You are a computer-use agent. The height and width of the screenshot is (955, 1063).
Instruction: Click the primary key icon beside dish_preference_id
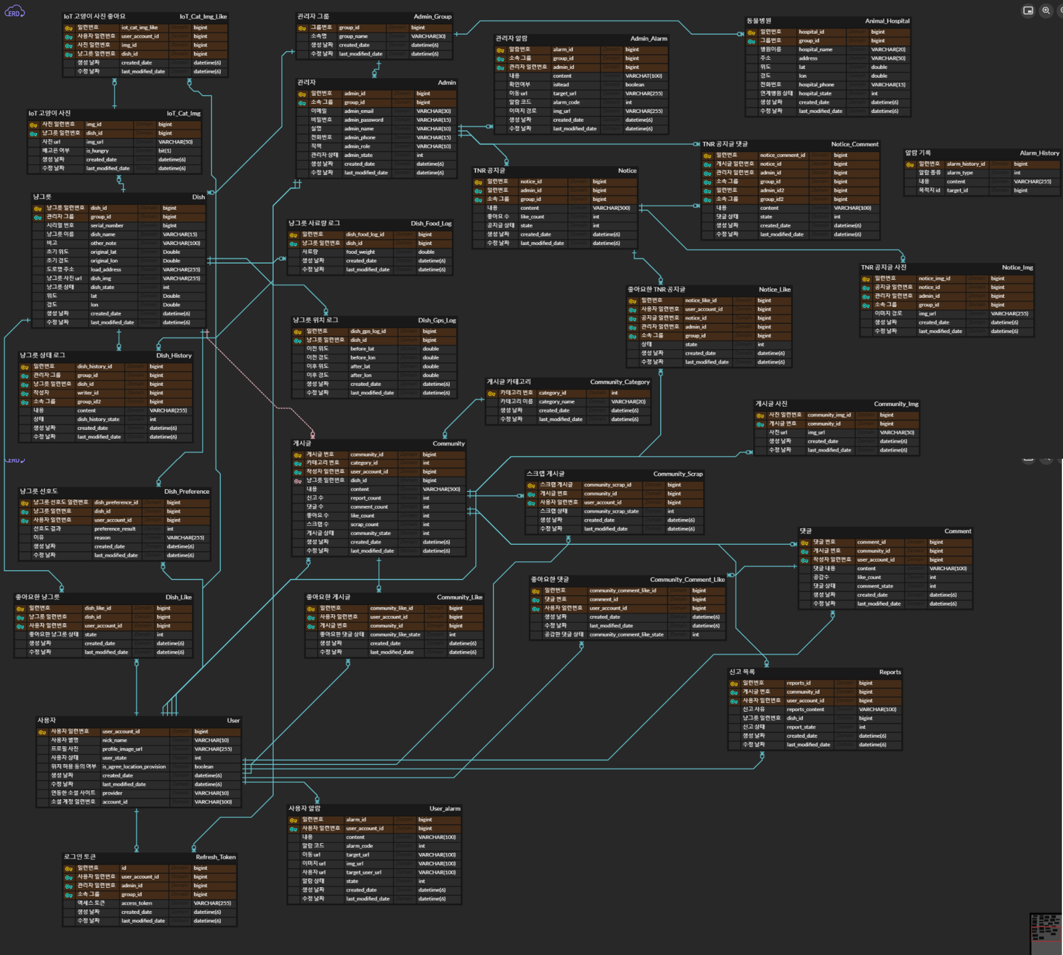coord(24,503)
